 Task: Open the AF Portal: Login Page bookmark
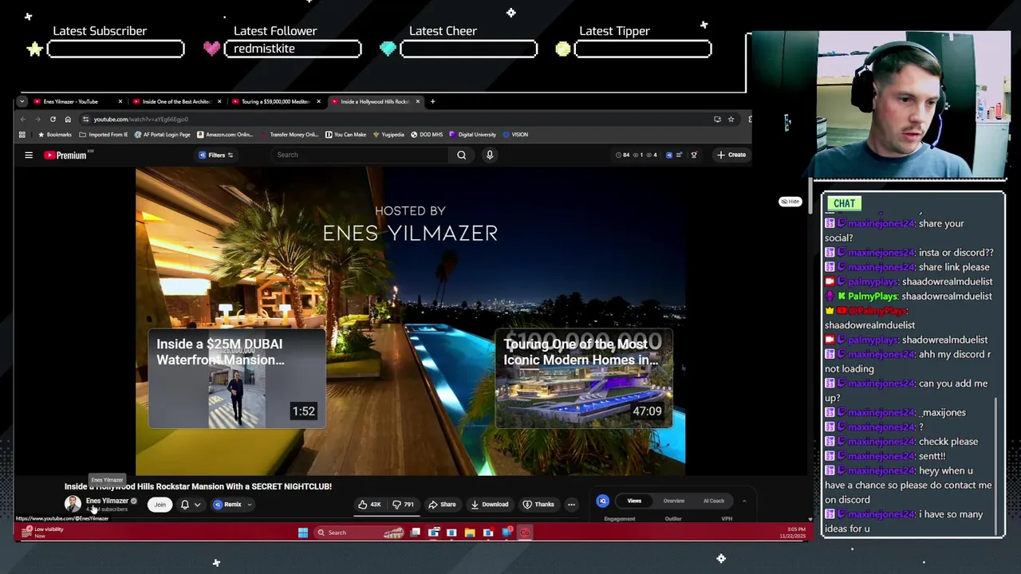pyautogui.click(x=163, y=134)
